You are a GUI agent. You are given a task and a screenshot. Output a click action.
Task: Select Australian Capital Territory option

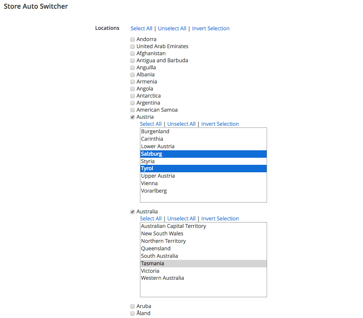coord(204,226)
